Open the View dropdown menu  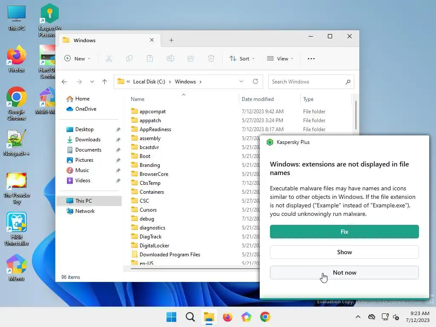280,58
